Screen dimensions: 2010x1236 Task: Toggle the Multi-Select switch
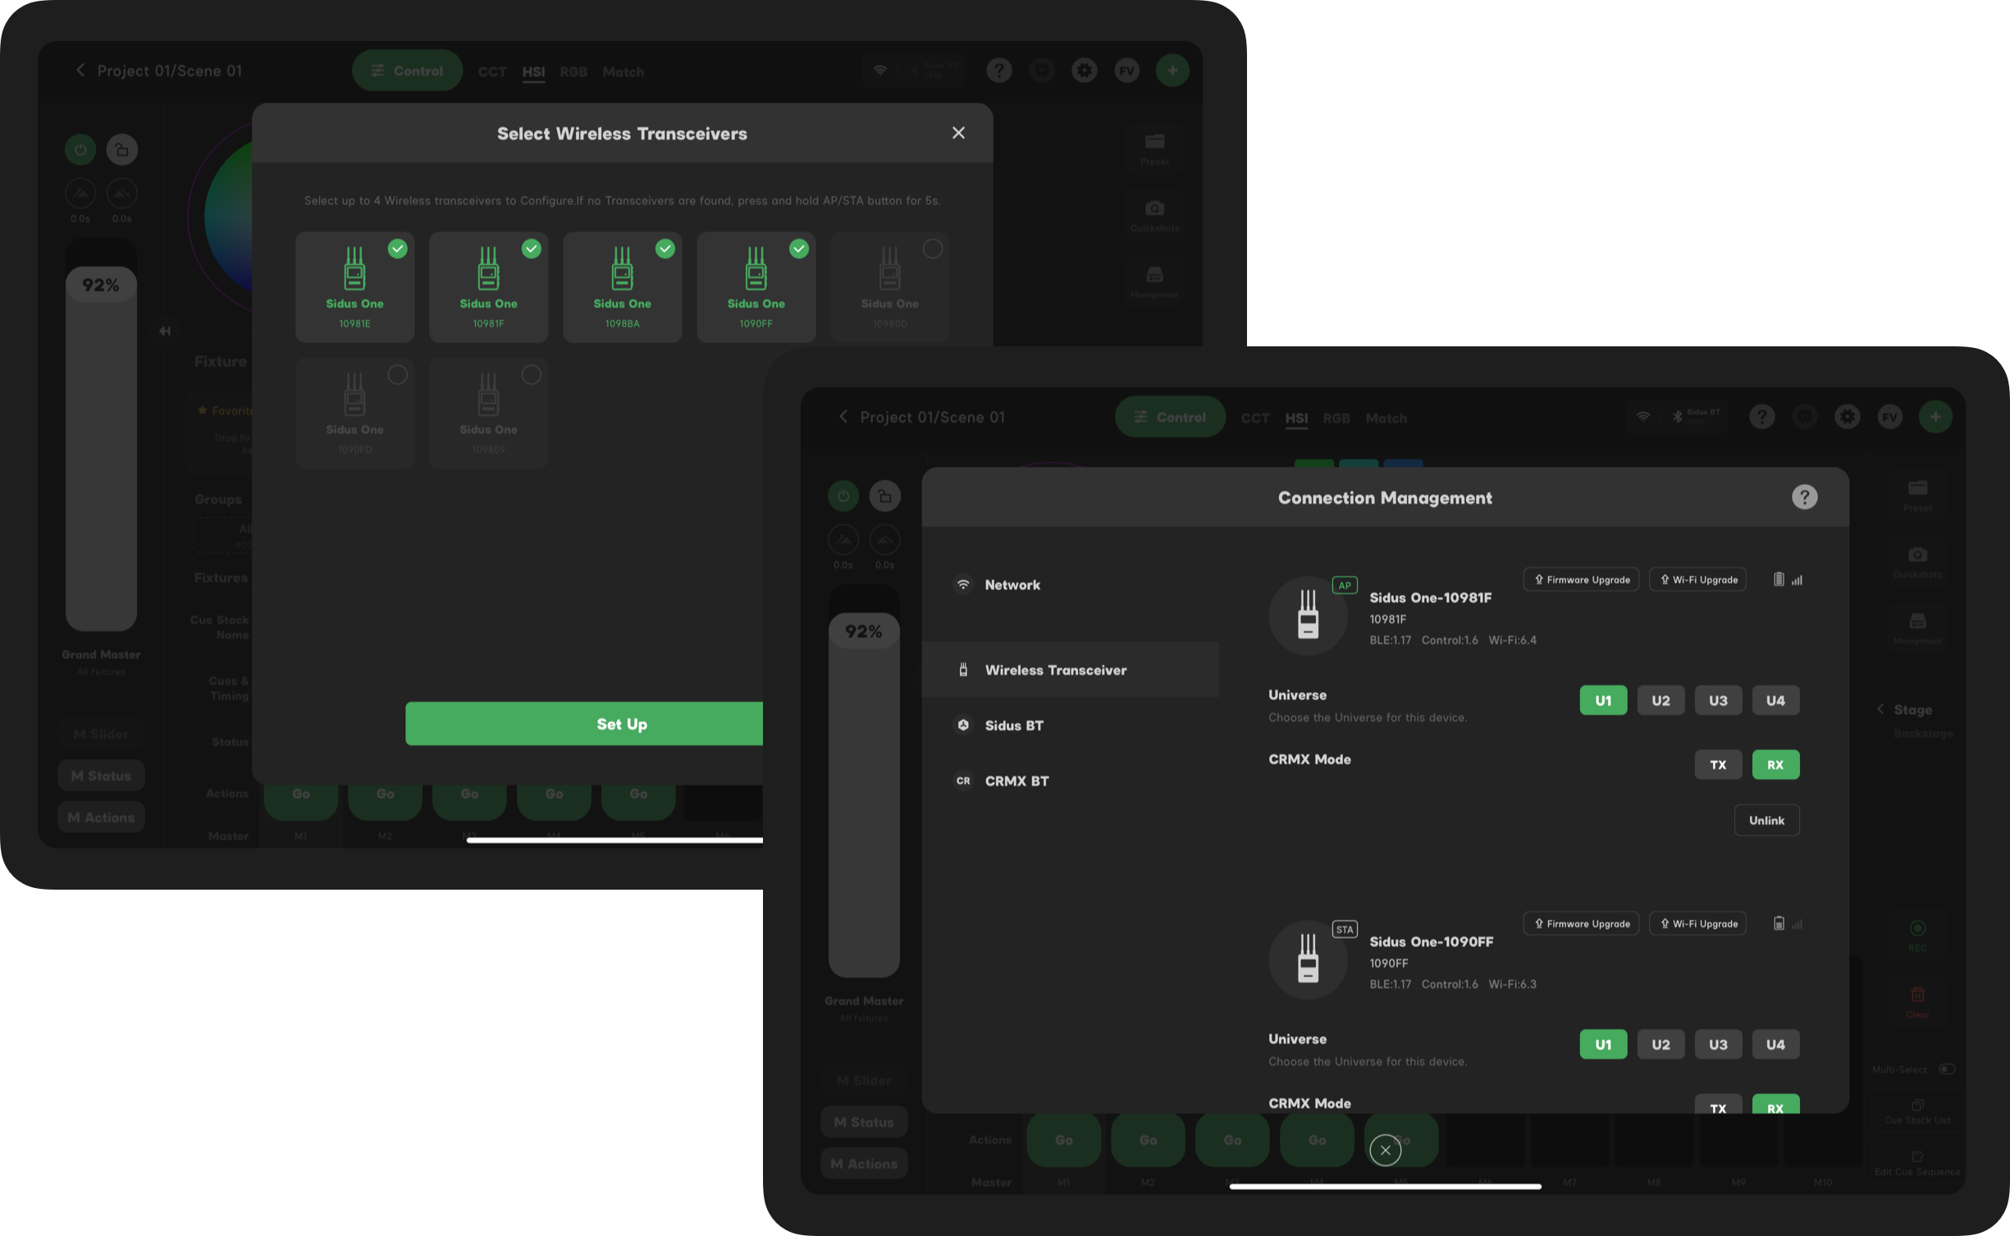coord(1945,1069)
